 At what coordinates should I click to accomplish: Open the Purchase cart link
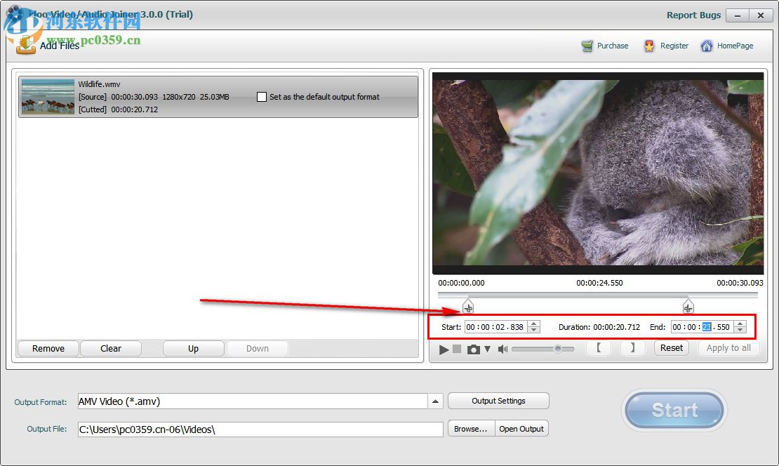pos(587,46)
